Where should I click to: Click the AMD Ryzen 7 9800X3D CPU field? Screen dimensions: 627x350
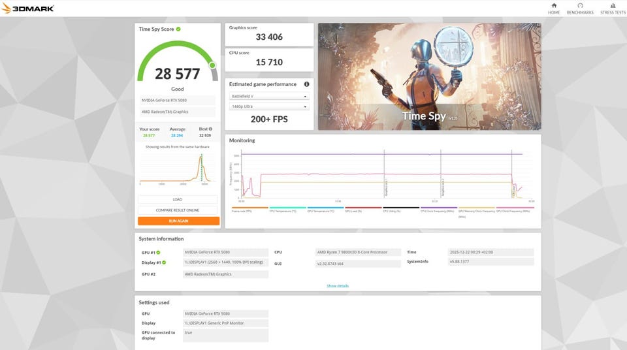point(358,253)
